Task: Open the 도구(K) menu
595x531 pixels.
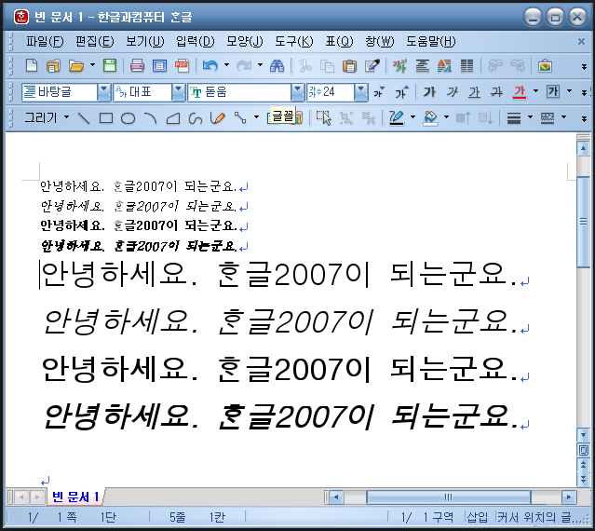Action: pyautogui.click(x=294, y=41)
